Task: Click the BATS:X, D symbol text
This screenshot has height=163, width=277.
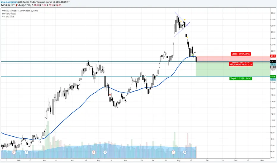Action: tap(5, 5)
